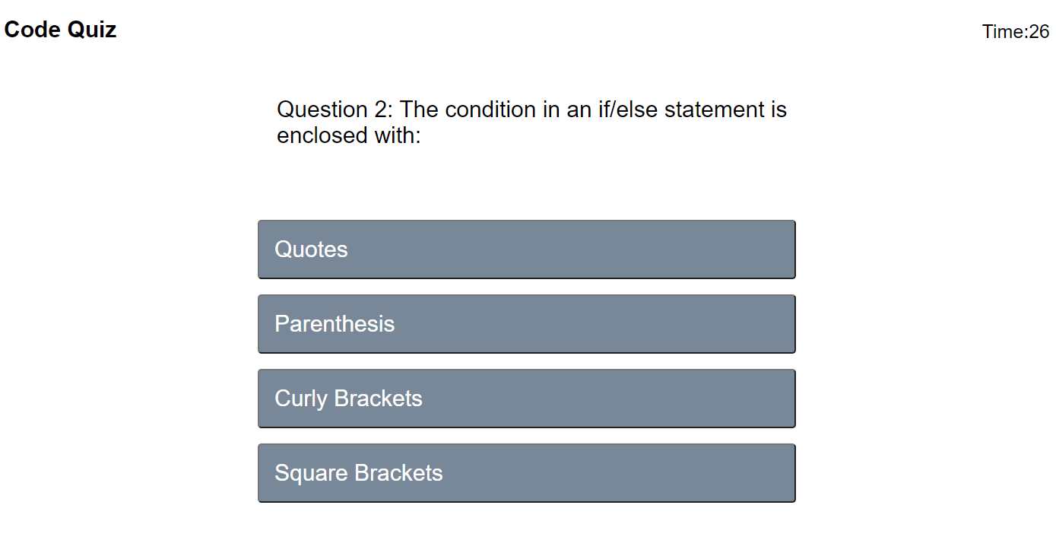This screenshot has width=1056, height=537.
Task: Click the question prompt about if/else conditions
Action: [532, 122]
